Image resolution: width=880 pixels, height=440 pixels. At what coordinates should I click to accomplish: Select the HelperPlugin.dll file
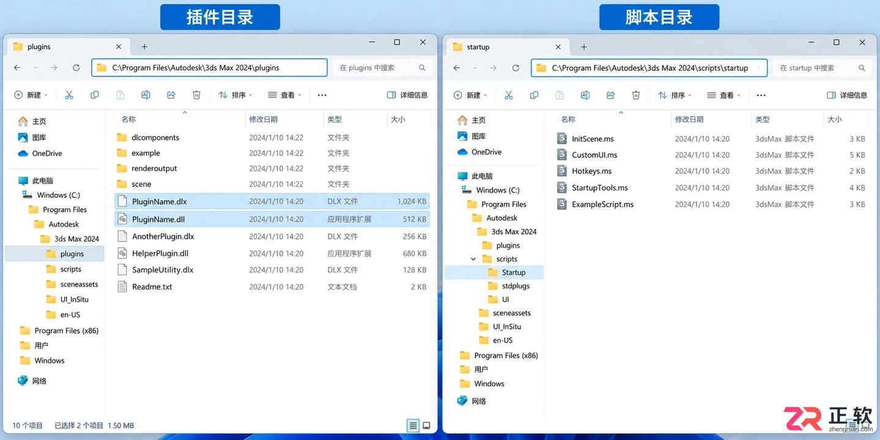click(x=272, y=253)
